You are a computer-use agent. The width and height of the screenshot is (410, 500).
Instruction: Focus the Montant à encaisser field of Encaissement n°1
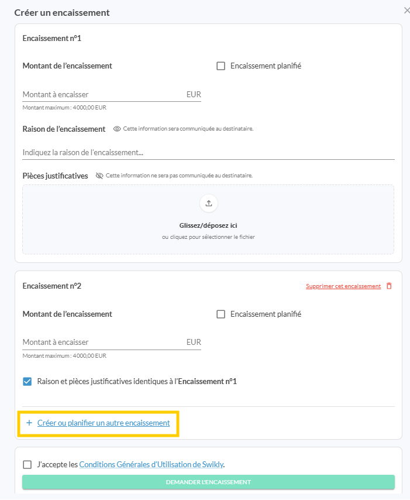tap(102, 94)
